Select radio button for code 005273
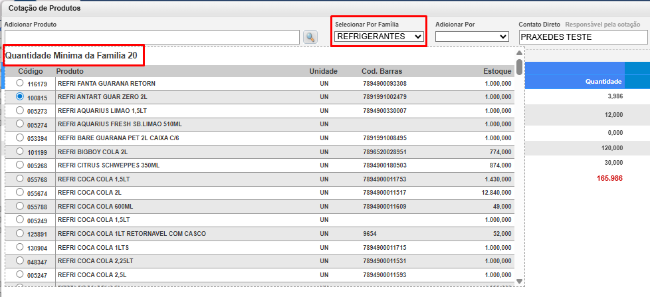Screen dimensions: 650x297 point(19,110)
